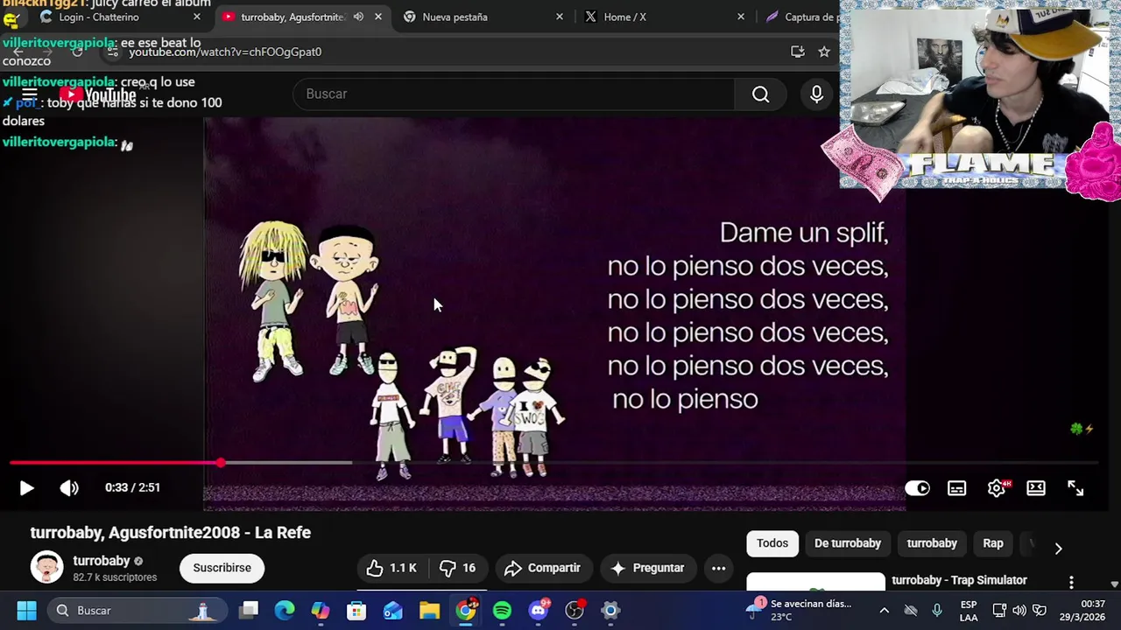Open more actions three-dot menu below video

point(718,568)
